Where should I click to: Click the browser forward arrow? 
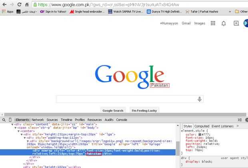tap(12, 4)
